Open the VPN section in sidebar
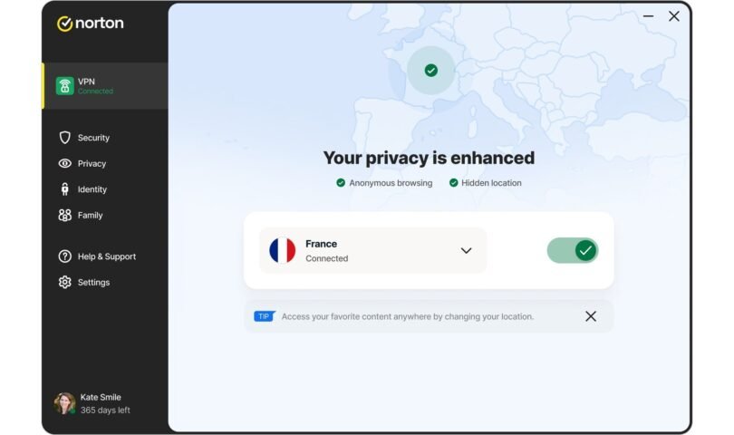This screenshot has width=734, height=435. tap(105, 86)
